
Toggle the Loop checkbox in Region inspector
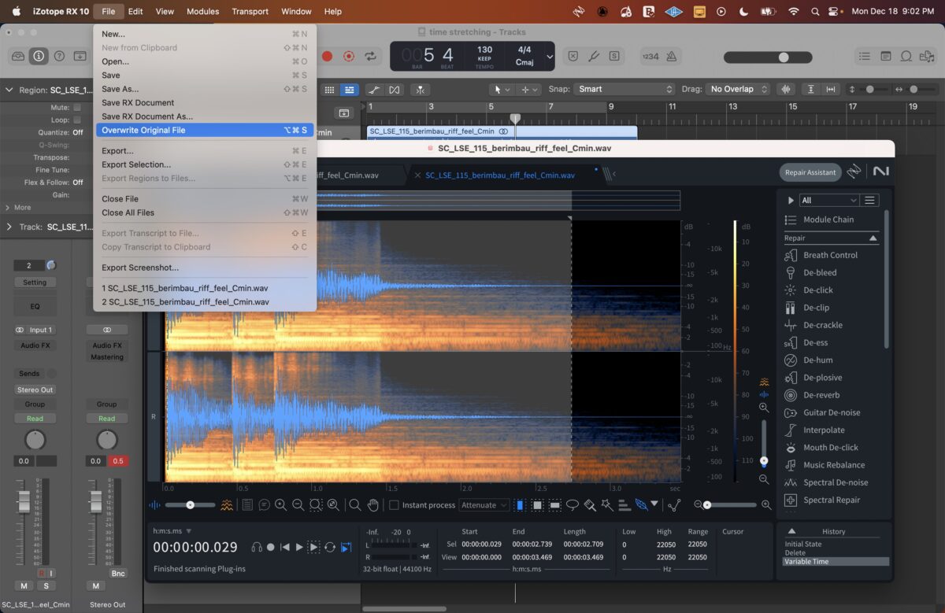point(77,120)
